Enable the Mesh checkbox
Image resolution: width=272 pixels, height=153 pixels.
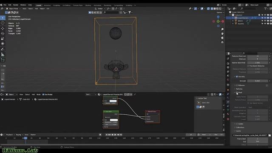(237, 93)
